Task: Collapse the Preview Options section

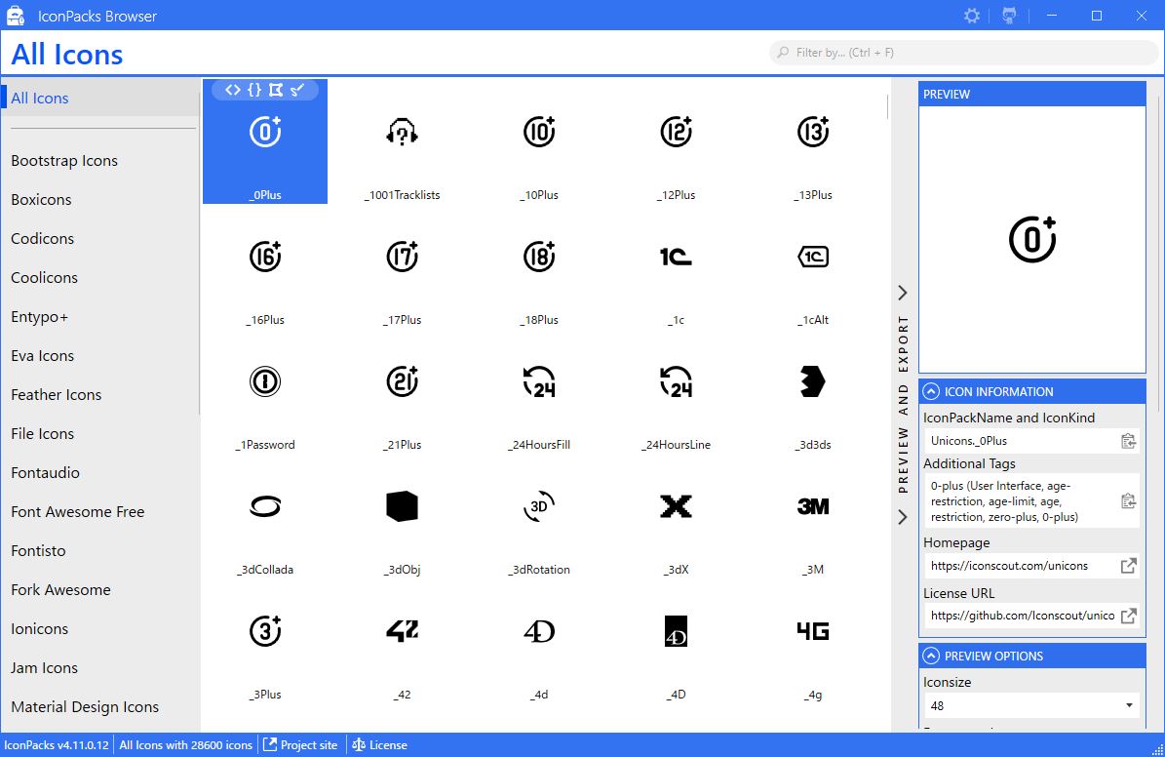Action: [x=931, y=656]
